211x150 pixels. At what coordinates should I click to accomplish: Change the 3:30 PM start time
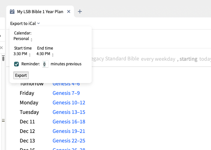pyautogui.click(x=22, y=54)
